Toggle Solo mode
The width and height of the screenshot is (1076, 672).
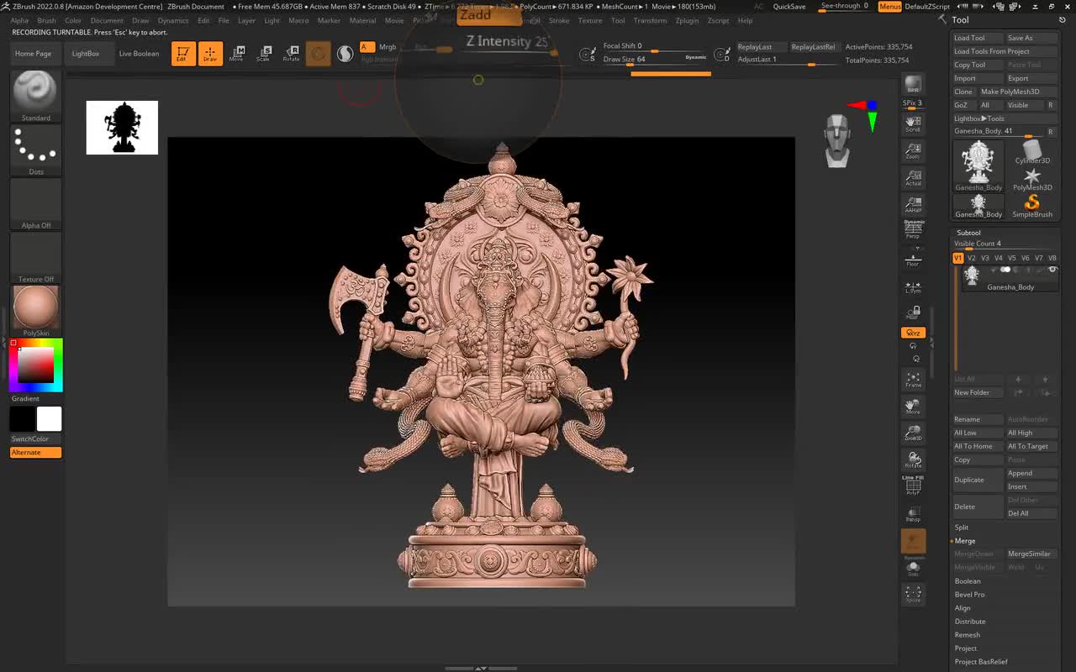coord(913,569)
